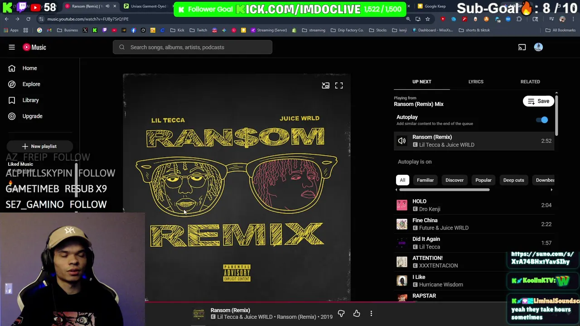Open the Business bookmarks folder
The image size is (580, 326).
[67, 30]
